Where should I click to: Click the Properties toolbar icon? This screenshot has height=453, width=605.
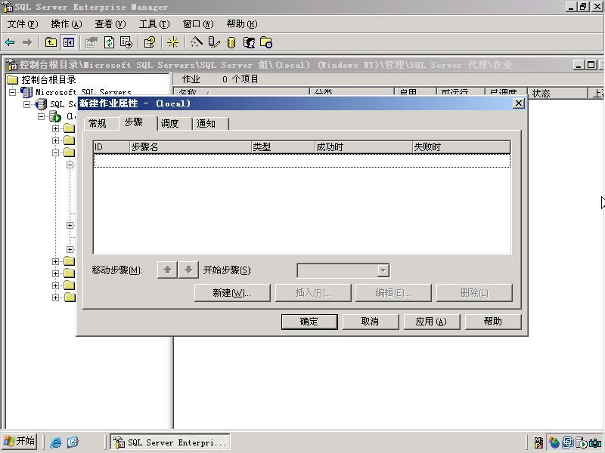click(x=92, y=42)
